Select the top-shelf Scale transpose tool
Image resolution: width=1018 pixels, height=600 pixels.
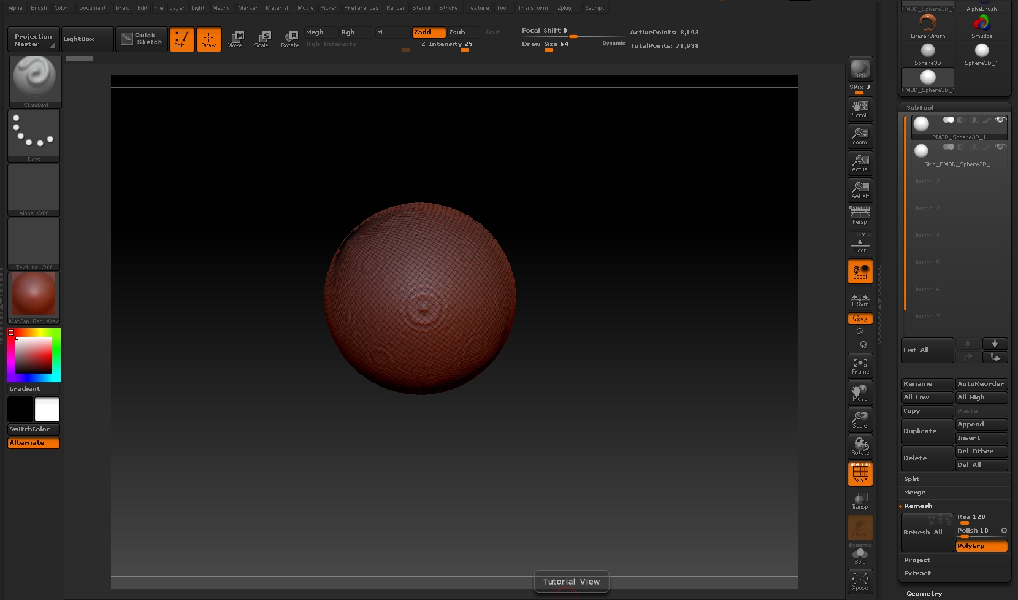coord(262,39)
